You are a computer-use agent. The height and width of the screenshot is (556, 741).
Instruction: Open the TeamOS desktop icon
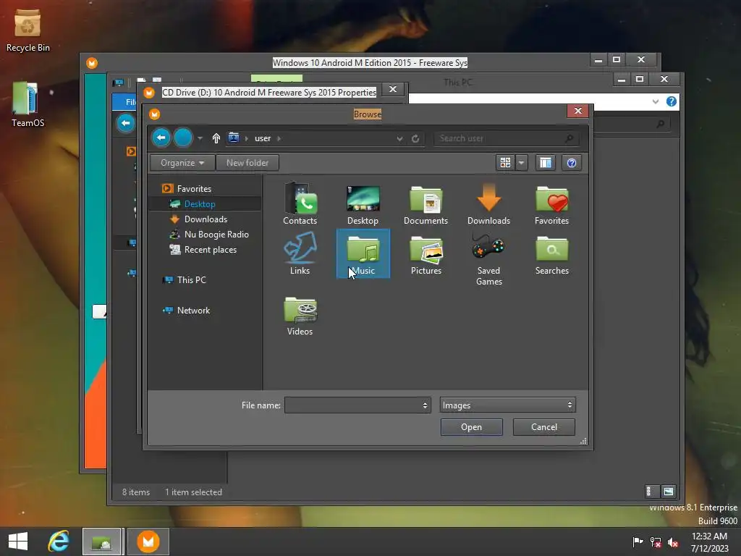27,104
